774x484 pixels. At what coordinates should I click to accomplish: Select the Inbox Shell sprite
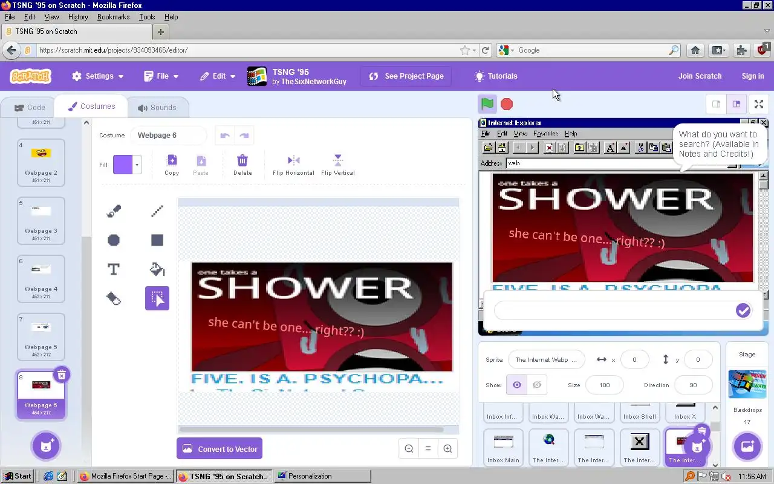[640, 413]
